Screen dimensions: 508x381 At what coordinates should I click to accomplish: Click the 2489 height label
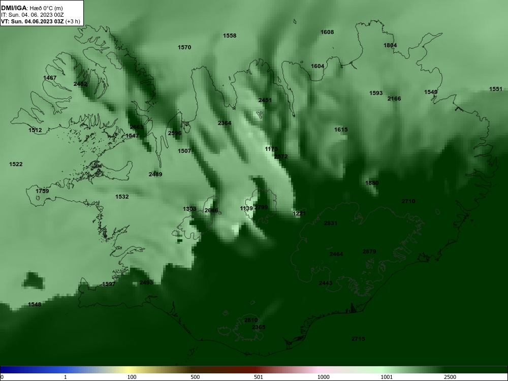pyautogui.click(x=155, y=174)
